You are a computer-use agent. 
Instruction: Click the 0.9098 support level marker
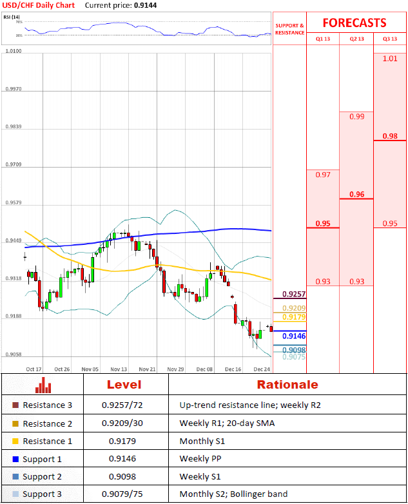(294, 350)
